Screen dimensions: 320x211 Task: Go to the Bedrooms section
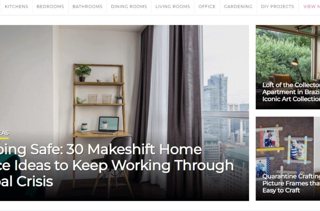pos(50,6)
